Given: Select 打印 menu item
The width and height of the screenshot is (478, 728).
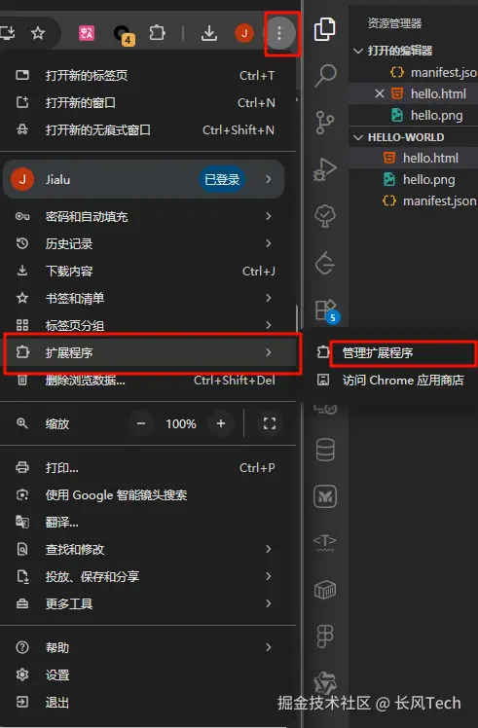Looking at the screenshot, I should pos(148,467).
